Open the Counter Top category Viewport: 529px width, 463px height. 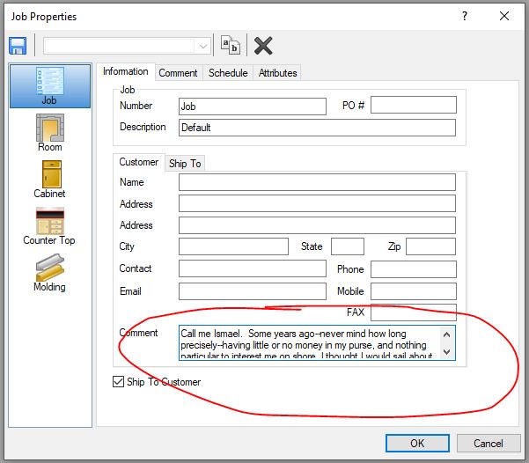(x=49, y=225)
